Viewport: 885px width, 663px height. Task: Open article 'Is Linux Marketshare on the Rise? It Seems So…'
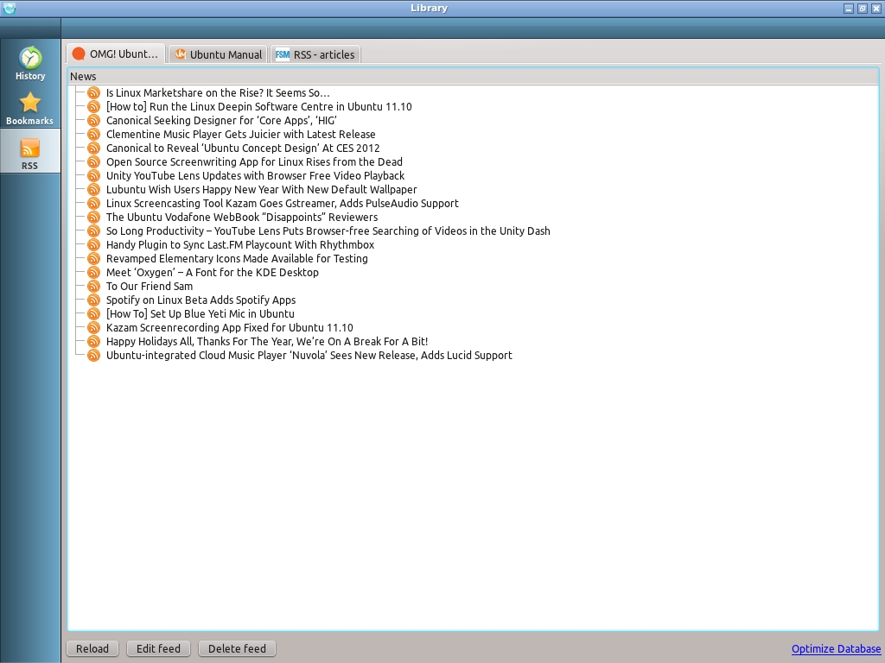tap(218, 93)
